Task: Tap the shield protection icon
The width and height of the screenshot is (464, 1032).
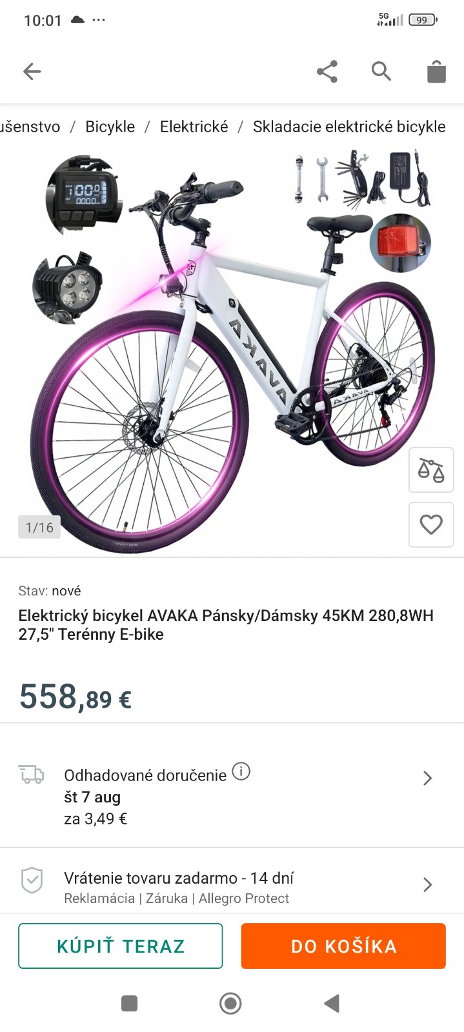Action: point(32,880)
